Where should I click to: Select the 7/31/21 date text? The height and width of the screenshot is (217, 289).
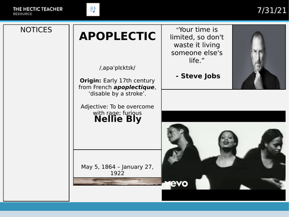(272, 10)
